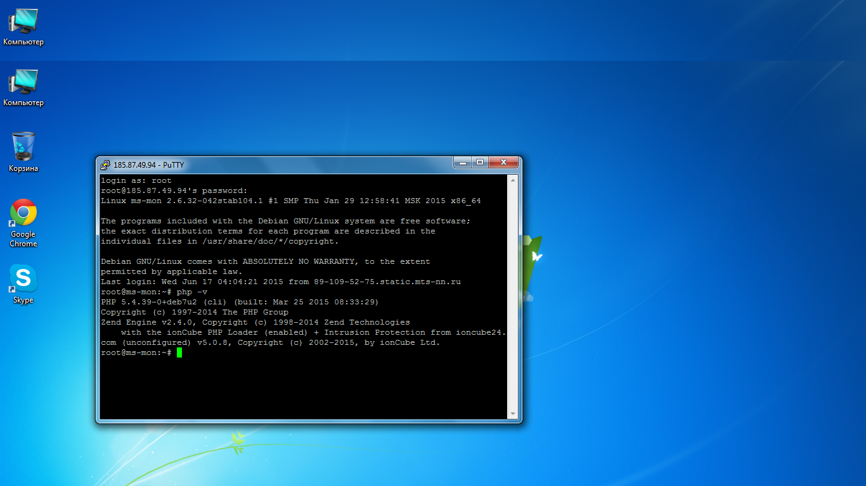Viewport: 866px width, 486px height.
Task: Click the "root@185.87.49.94's password:" line
Action: (x=174, y=191)
